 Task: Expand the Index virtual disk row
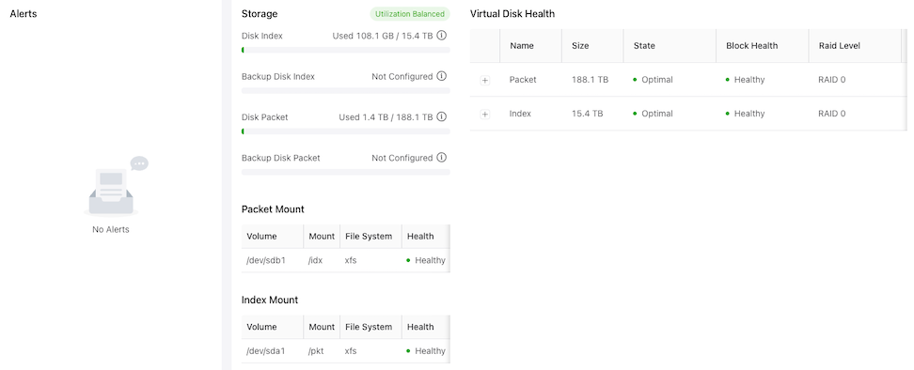tap(484, 114)
